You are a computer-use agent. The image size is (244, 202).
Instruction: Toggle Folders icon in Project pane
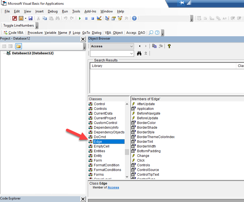click(19, 46)
